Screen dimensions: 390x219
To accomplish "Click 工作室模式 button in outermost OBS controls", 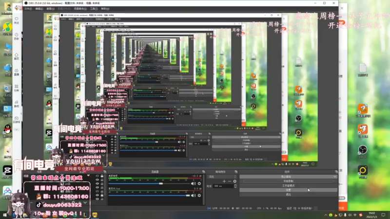I will point(288,185).
